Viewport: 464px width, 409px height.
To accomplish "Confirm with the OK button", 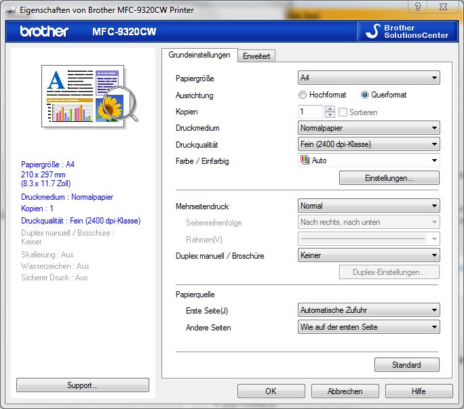I will [271, 391].
